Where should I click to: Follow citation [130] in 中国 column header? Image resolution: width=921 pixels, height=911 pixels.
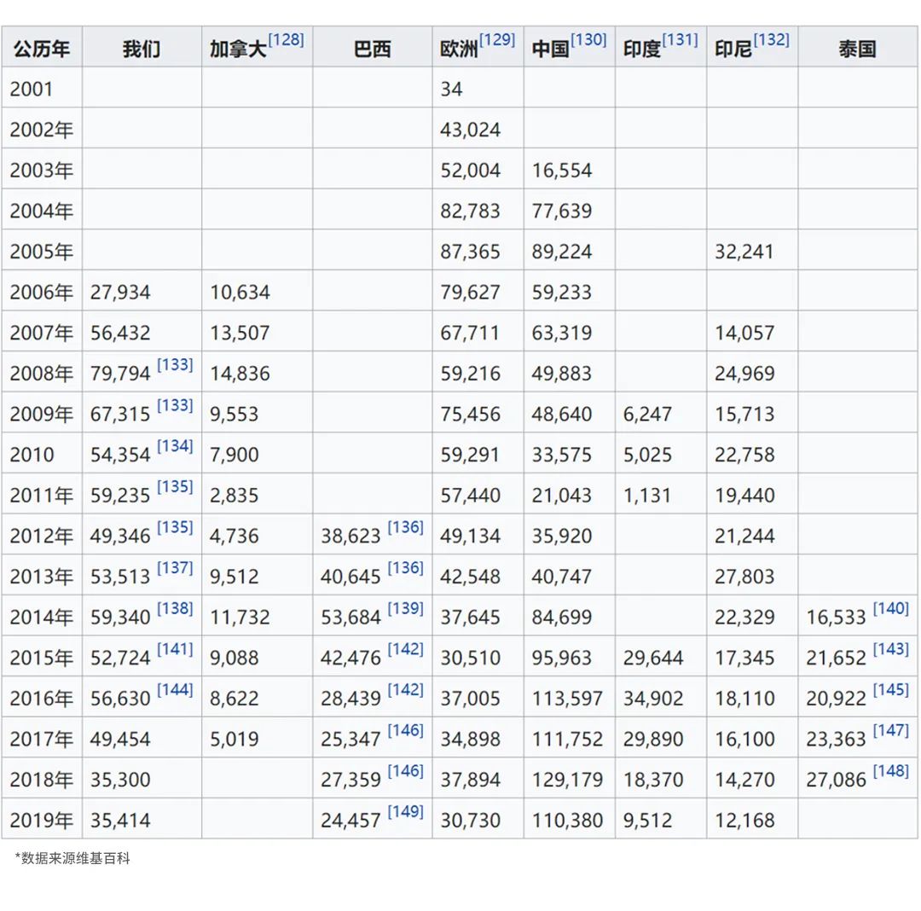click(x=588, y=40)
